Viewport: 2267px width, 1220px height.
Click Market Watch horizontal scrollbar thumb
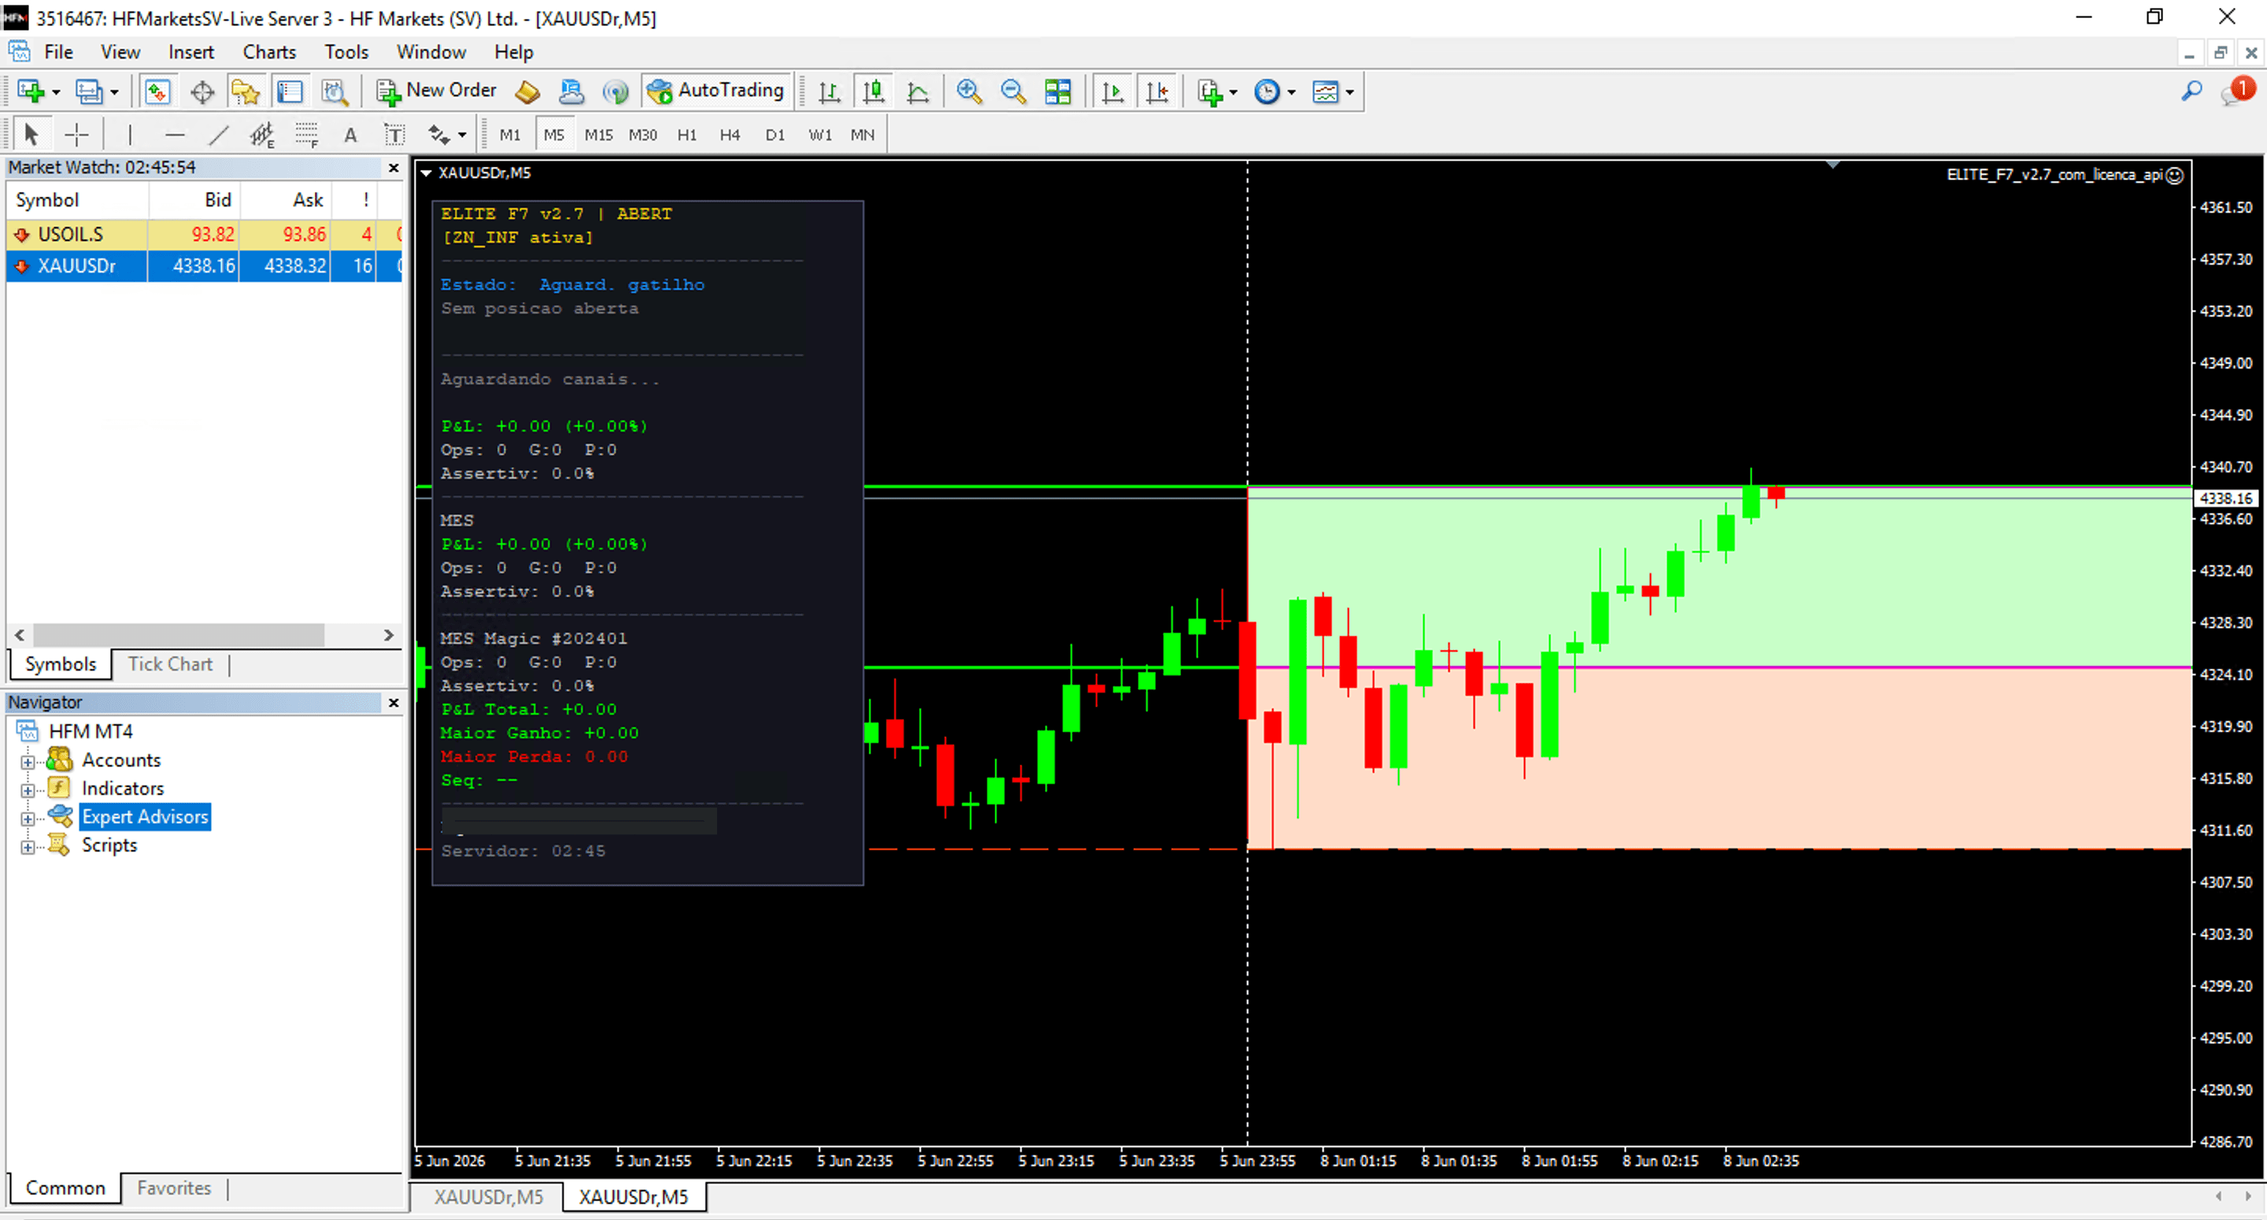click(x=179, y=634)
